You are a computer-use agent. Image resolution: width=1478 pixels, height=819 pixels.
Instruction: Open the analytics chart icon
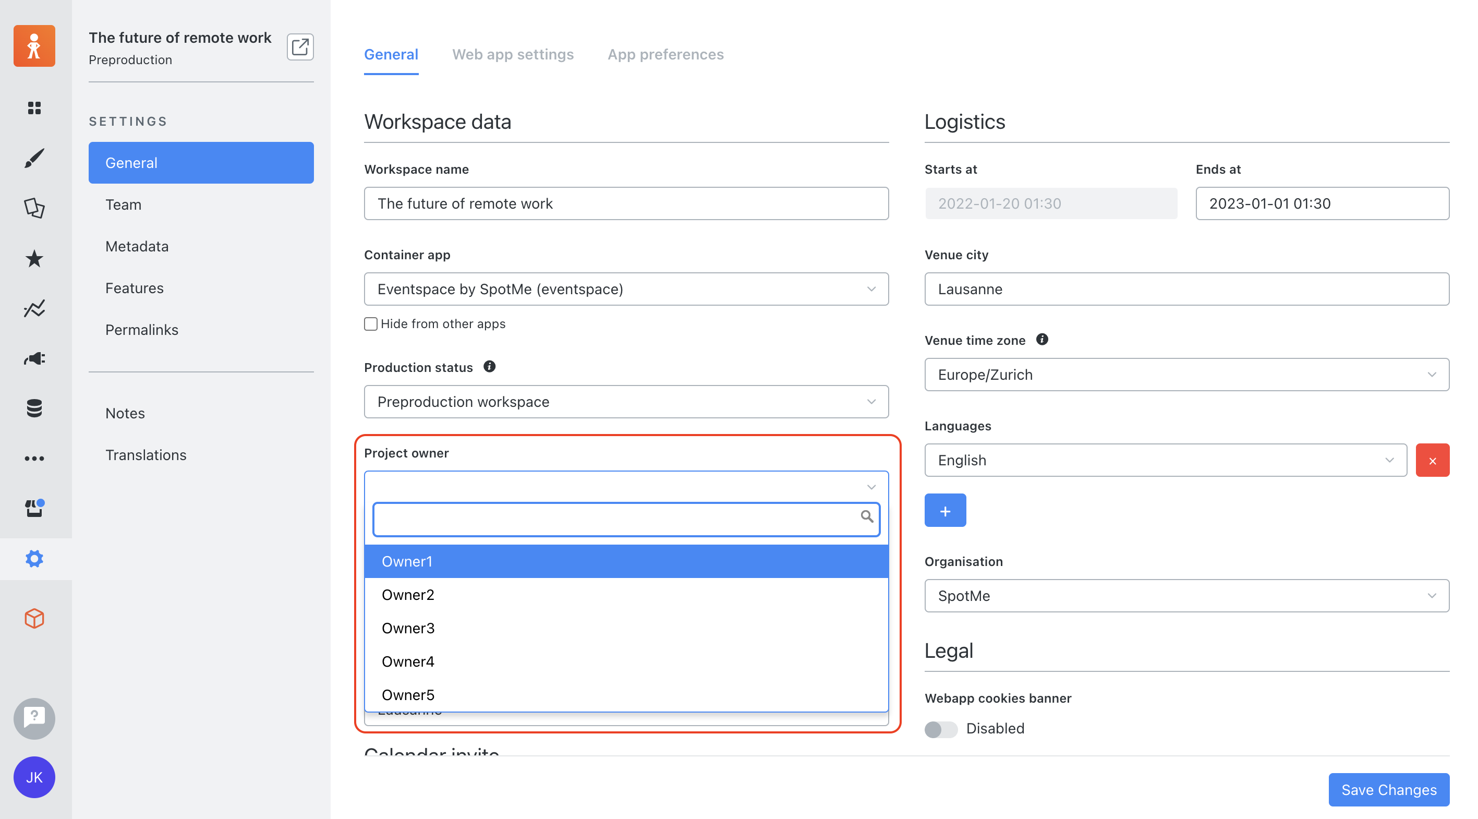click(x=34, y=309)
